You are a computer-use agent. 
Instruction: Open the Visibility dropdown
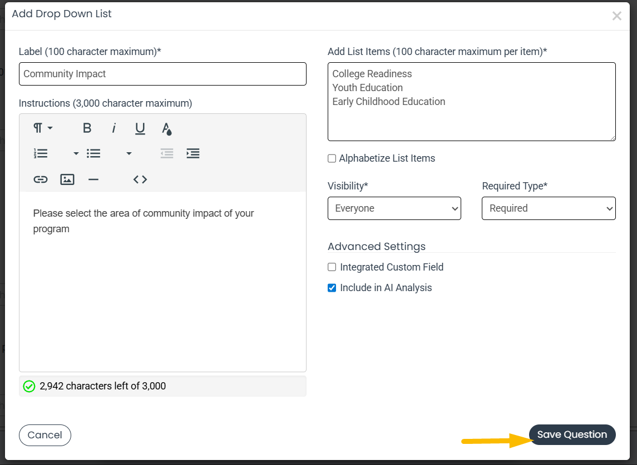pyautogui.click(x=394, y=208)
